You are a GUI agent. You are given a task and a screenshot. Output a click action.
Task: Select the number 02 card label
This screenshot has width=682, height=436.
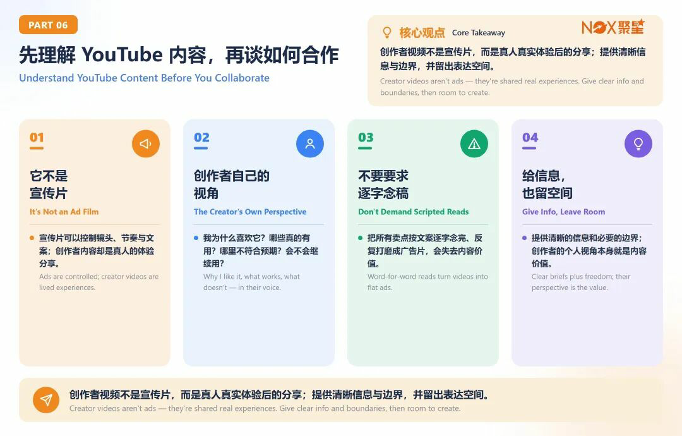coord(201,138)
